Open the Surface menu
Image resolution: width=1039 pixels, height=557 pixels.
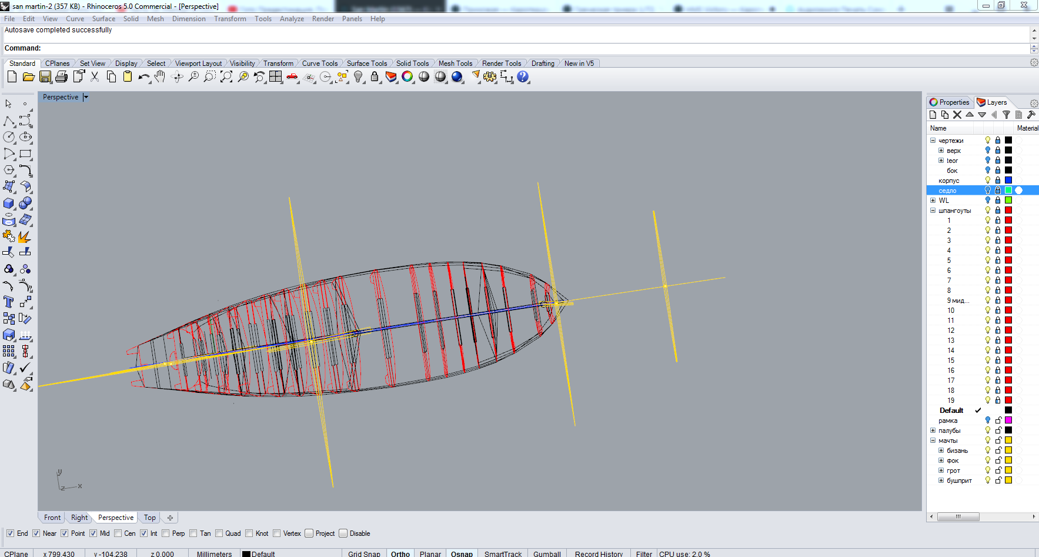(x=103, y=19)
